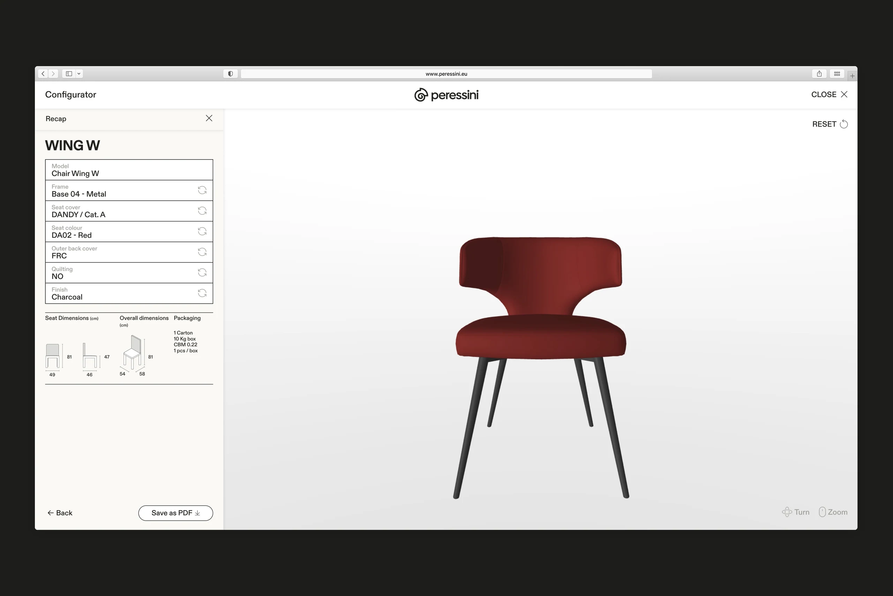The height and width of the screenshot is (596, 893).
Task: Toggle the browser sidebar icon
Action: coord(69,74)
